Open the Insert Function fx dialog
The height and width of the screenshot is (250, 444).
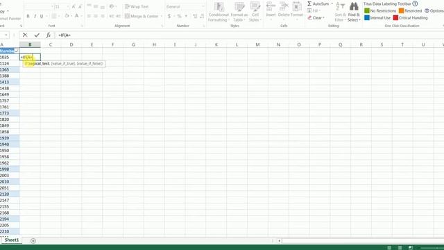coord(49,35)
